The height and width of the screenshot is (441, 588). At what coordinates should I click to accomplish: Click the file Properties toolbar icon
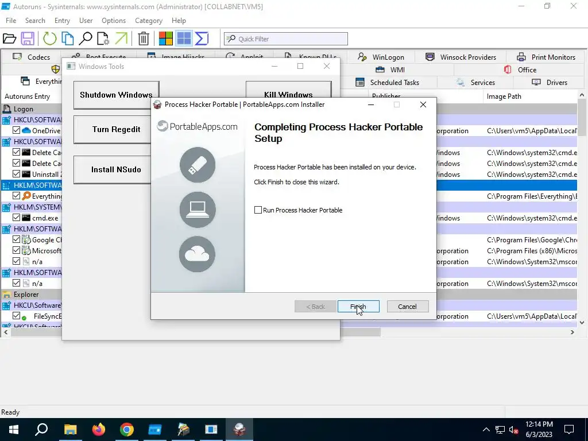pos(103,38)
